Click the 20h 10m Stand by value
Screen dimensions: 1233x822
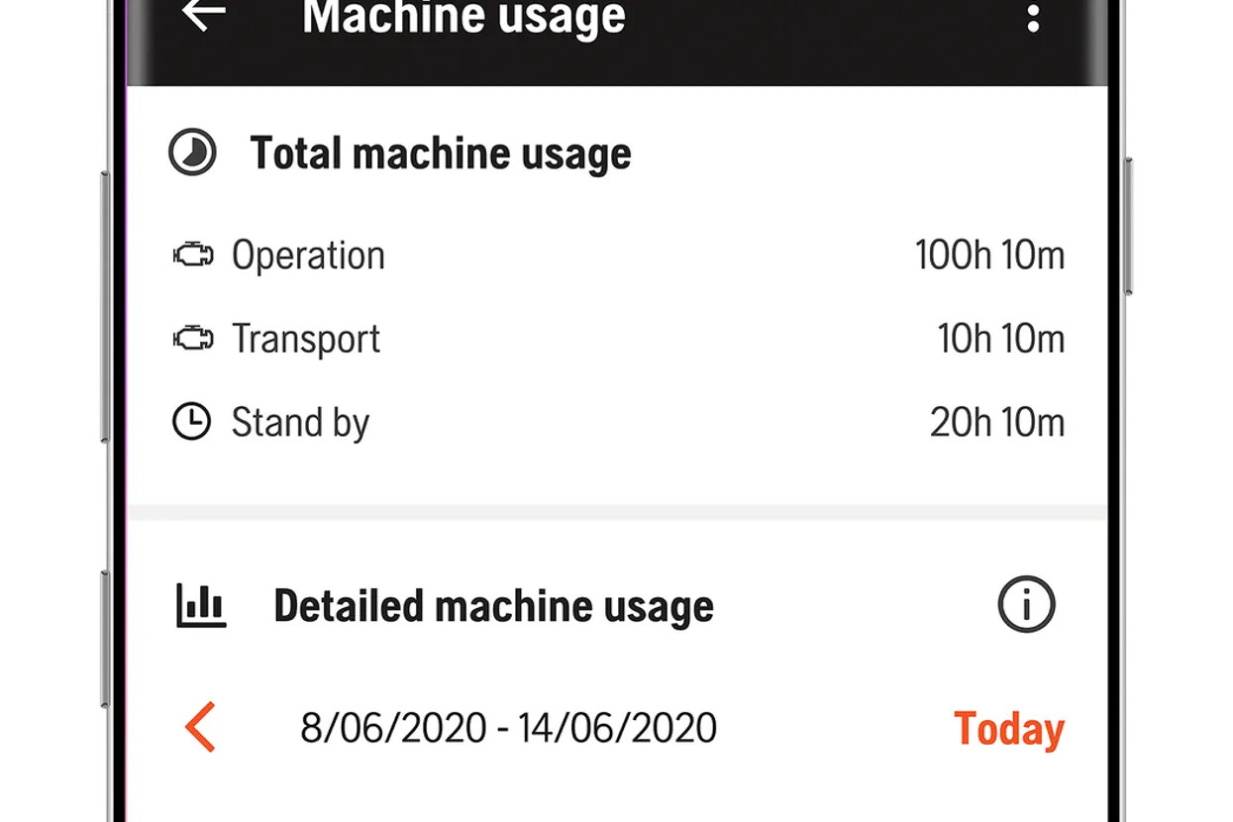coord(996,423)
